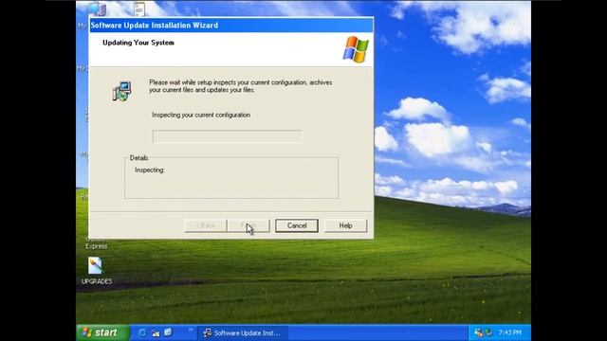
Task: Select the UPGRADES desktop icon
Action: point(97,271)
